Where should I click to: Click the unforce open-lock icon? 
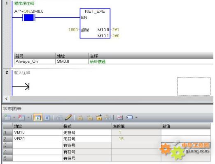[90, 118]
